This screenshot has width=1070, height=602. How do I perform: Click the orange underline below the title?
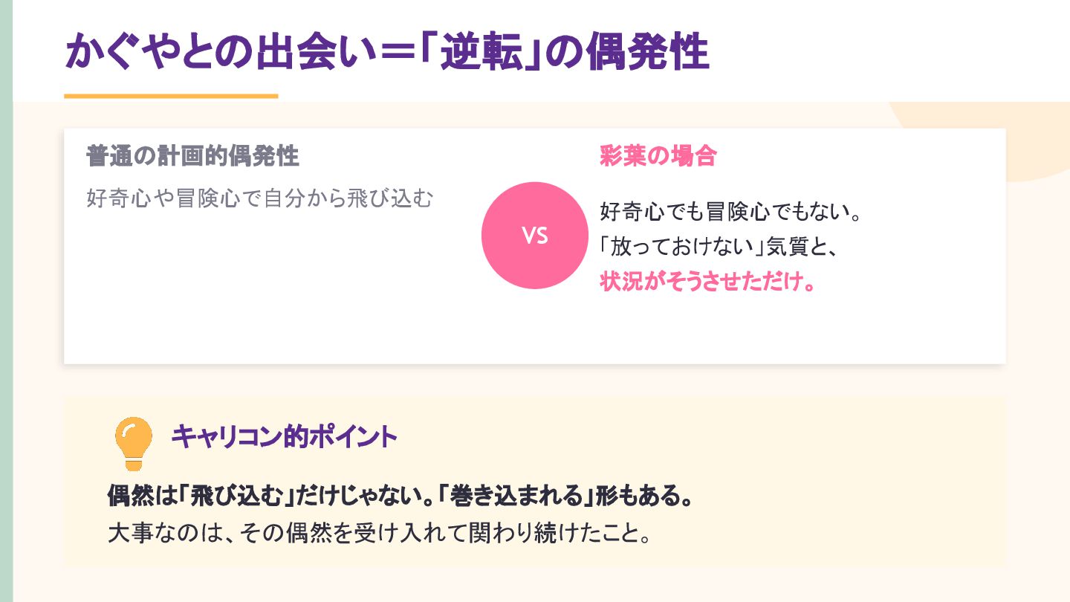tap(171, 96)
